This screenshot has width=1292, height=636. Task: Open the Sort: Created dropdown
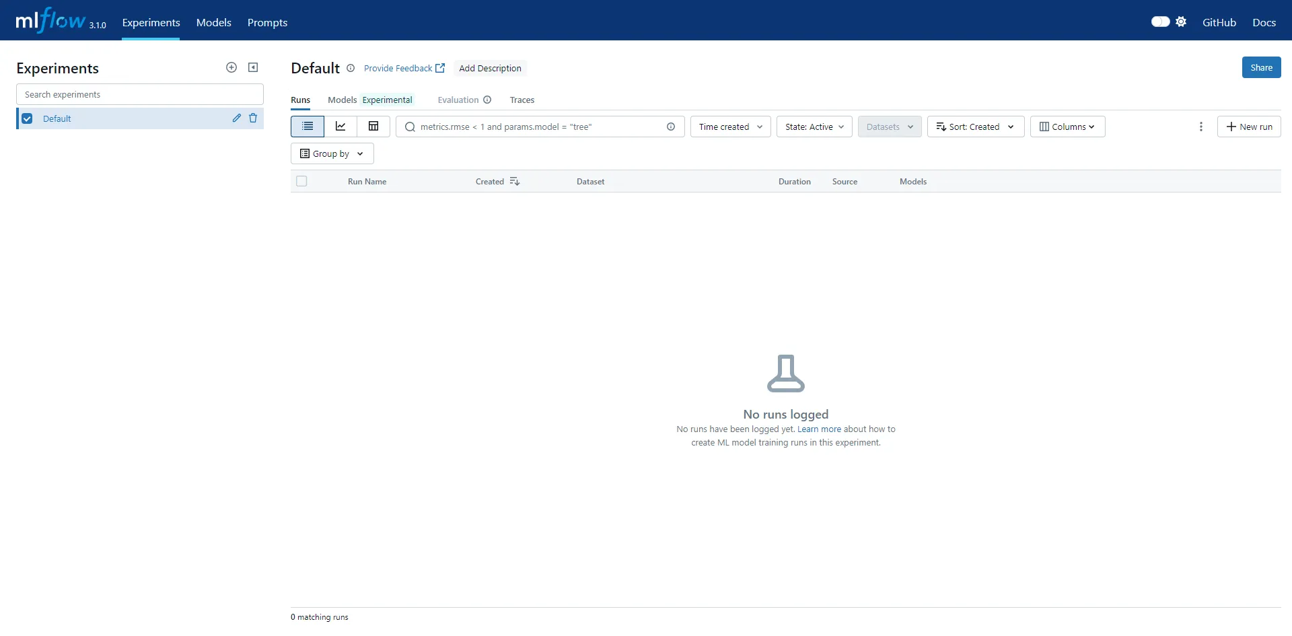point(975,126)
